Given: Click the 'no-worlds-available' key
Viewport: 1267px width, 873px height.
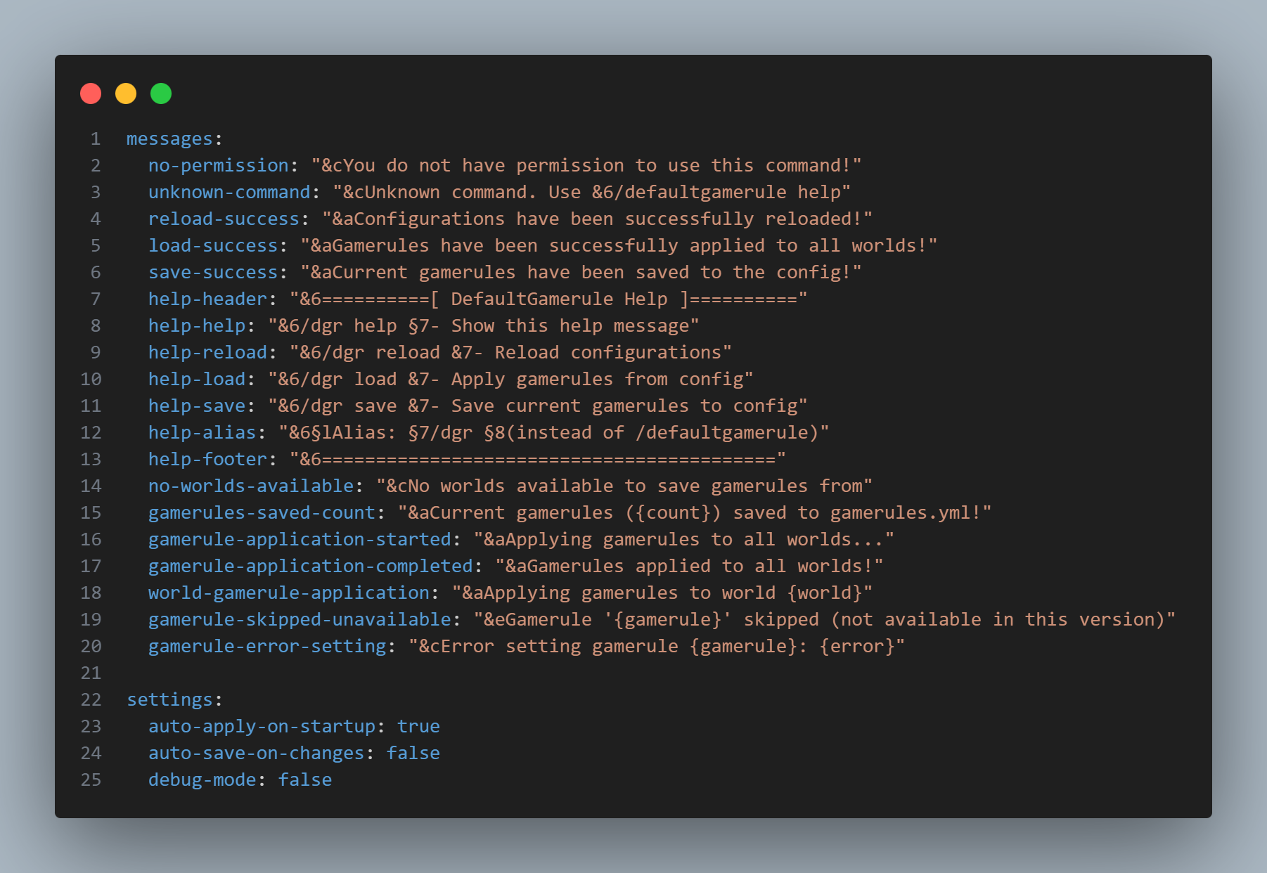Looking at the screenshot, I should (x=251, y=486).
